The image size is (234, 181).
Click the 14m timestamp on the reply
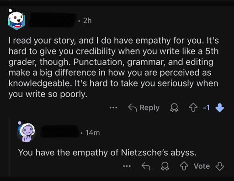(92, 132)
